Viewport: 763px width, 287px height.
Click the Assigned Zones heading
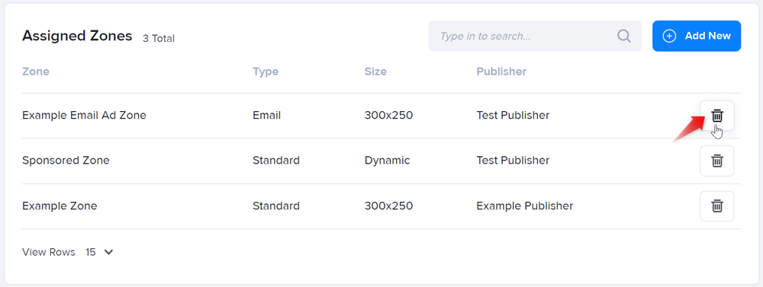[x=77, y=36]
